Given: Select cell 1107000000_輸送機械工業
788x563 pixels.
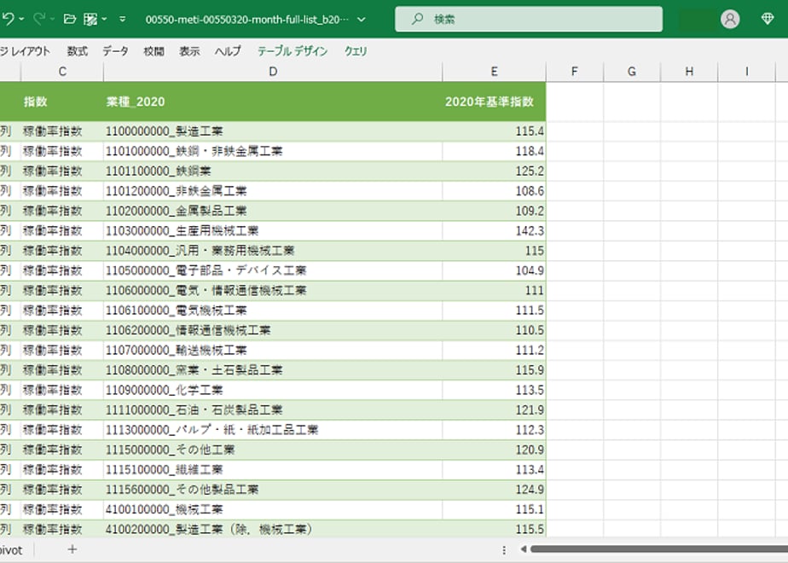Looking at the screenshot, I should [273, 351].
